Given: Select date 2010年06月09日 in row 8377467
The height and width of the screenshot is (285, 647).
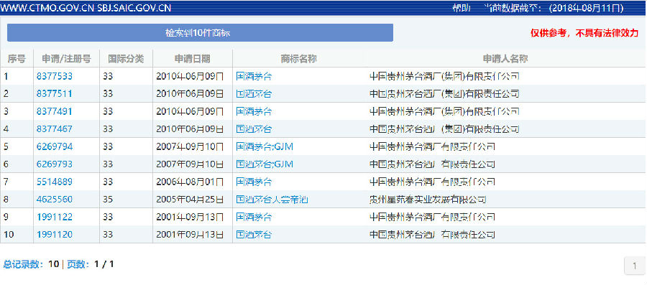Looking at the screenshot, I should (x=190, y=129).
